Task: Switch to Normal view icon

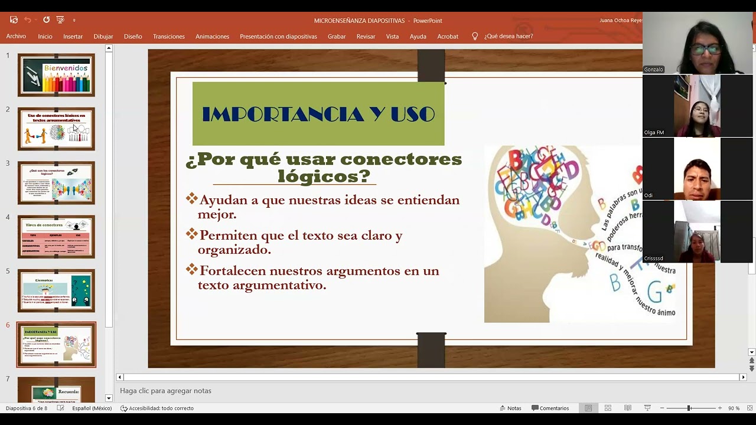Action: (x=588, y=408)
